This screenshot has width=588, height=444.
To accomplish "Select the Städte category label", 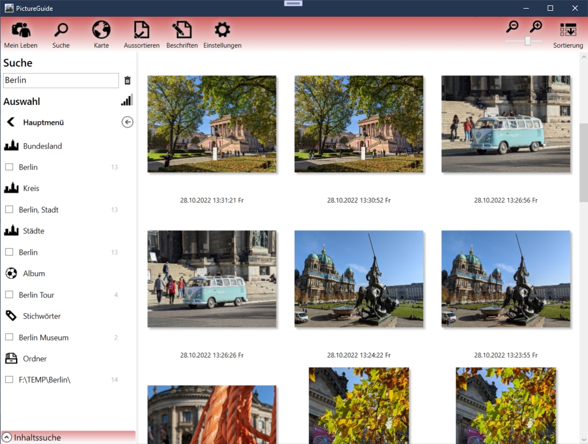I will coord(34,231).
